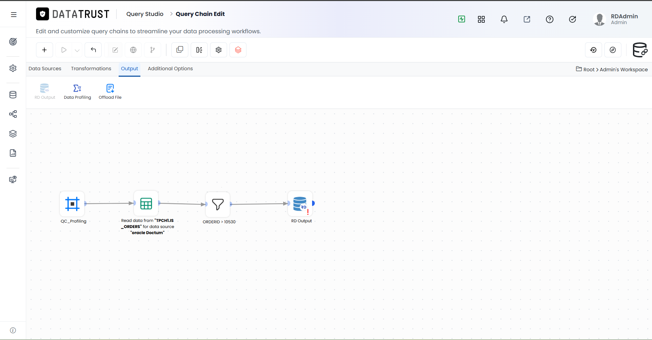This screenshot has height=340, width=652.
Task: Open the sidebar settings gear
Action: click(13, 68)
